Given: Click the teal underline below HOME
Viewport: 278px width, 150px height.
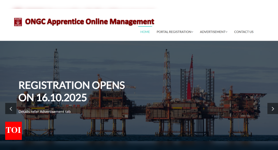Looking at the screenshot, I should [x=145, y=26].
